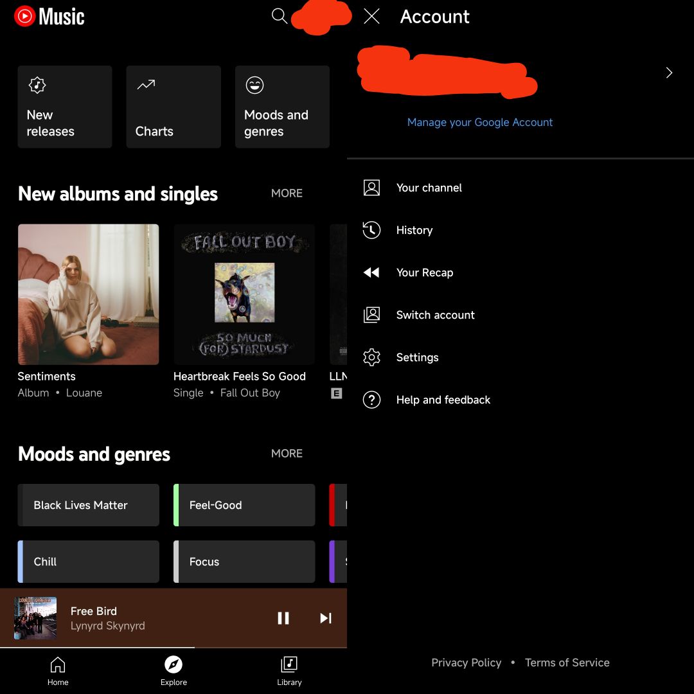Screen dimensions: 694x694
Task: Open Heartbreak Feels So Good cover art
Action: (x=244, y=294)
